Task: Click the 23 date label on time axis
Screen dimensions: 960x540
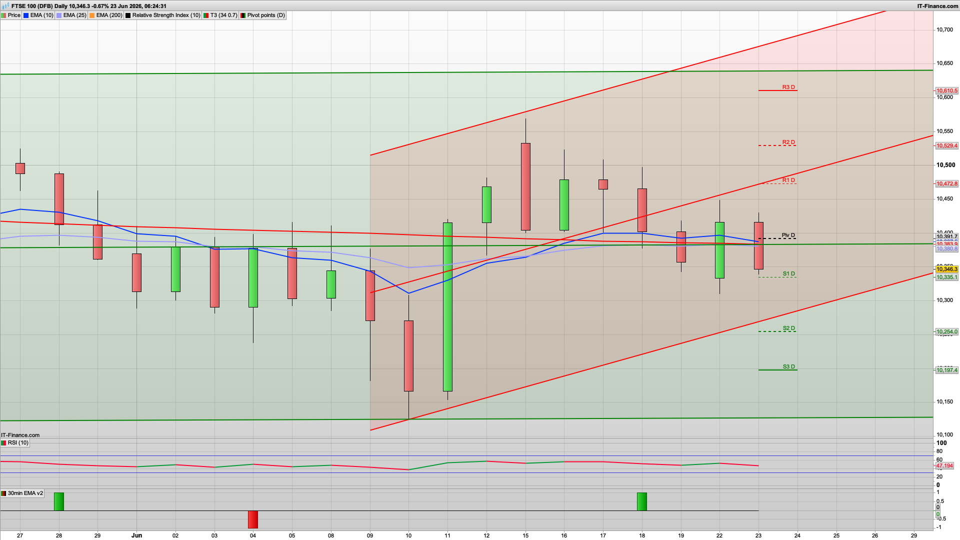Action: pyautogui.click(x=758, y=535)
